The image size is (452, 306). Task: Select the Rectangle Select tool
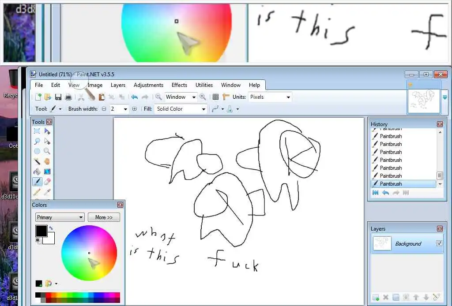[37, 131]
